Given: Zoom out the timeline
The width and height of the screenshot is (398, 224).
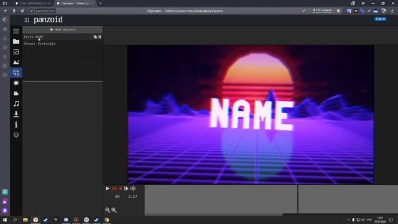Looking at the screenshot, I should coord(108,210).
